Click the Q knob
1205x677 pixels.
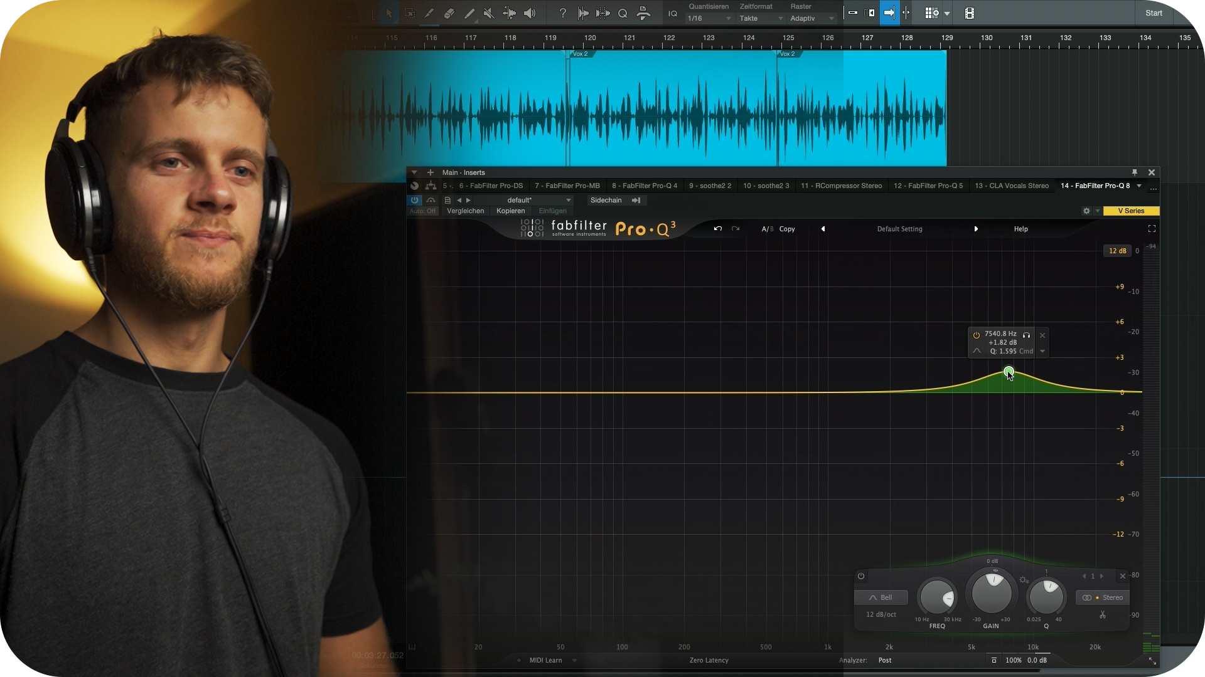1046,597
